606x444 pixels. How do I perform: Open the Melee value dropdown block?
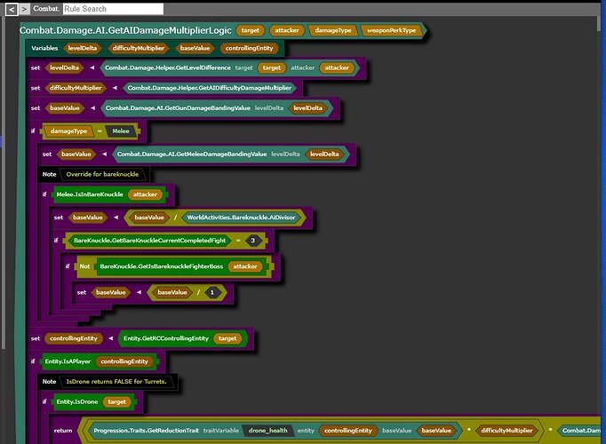tap(116, 131)
